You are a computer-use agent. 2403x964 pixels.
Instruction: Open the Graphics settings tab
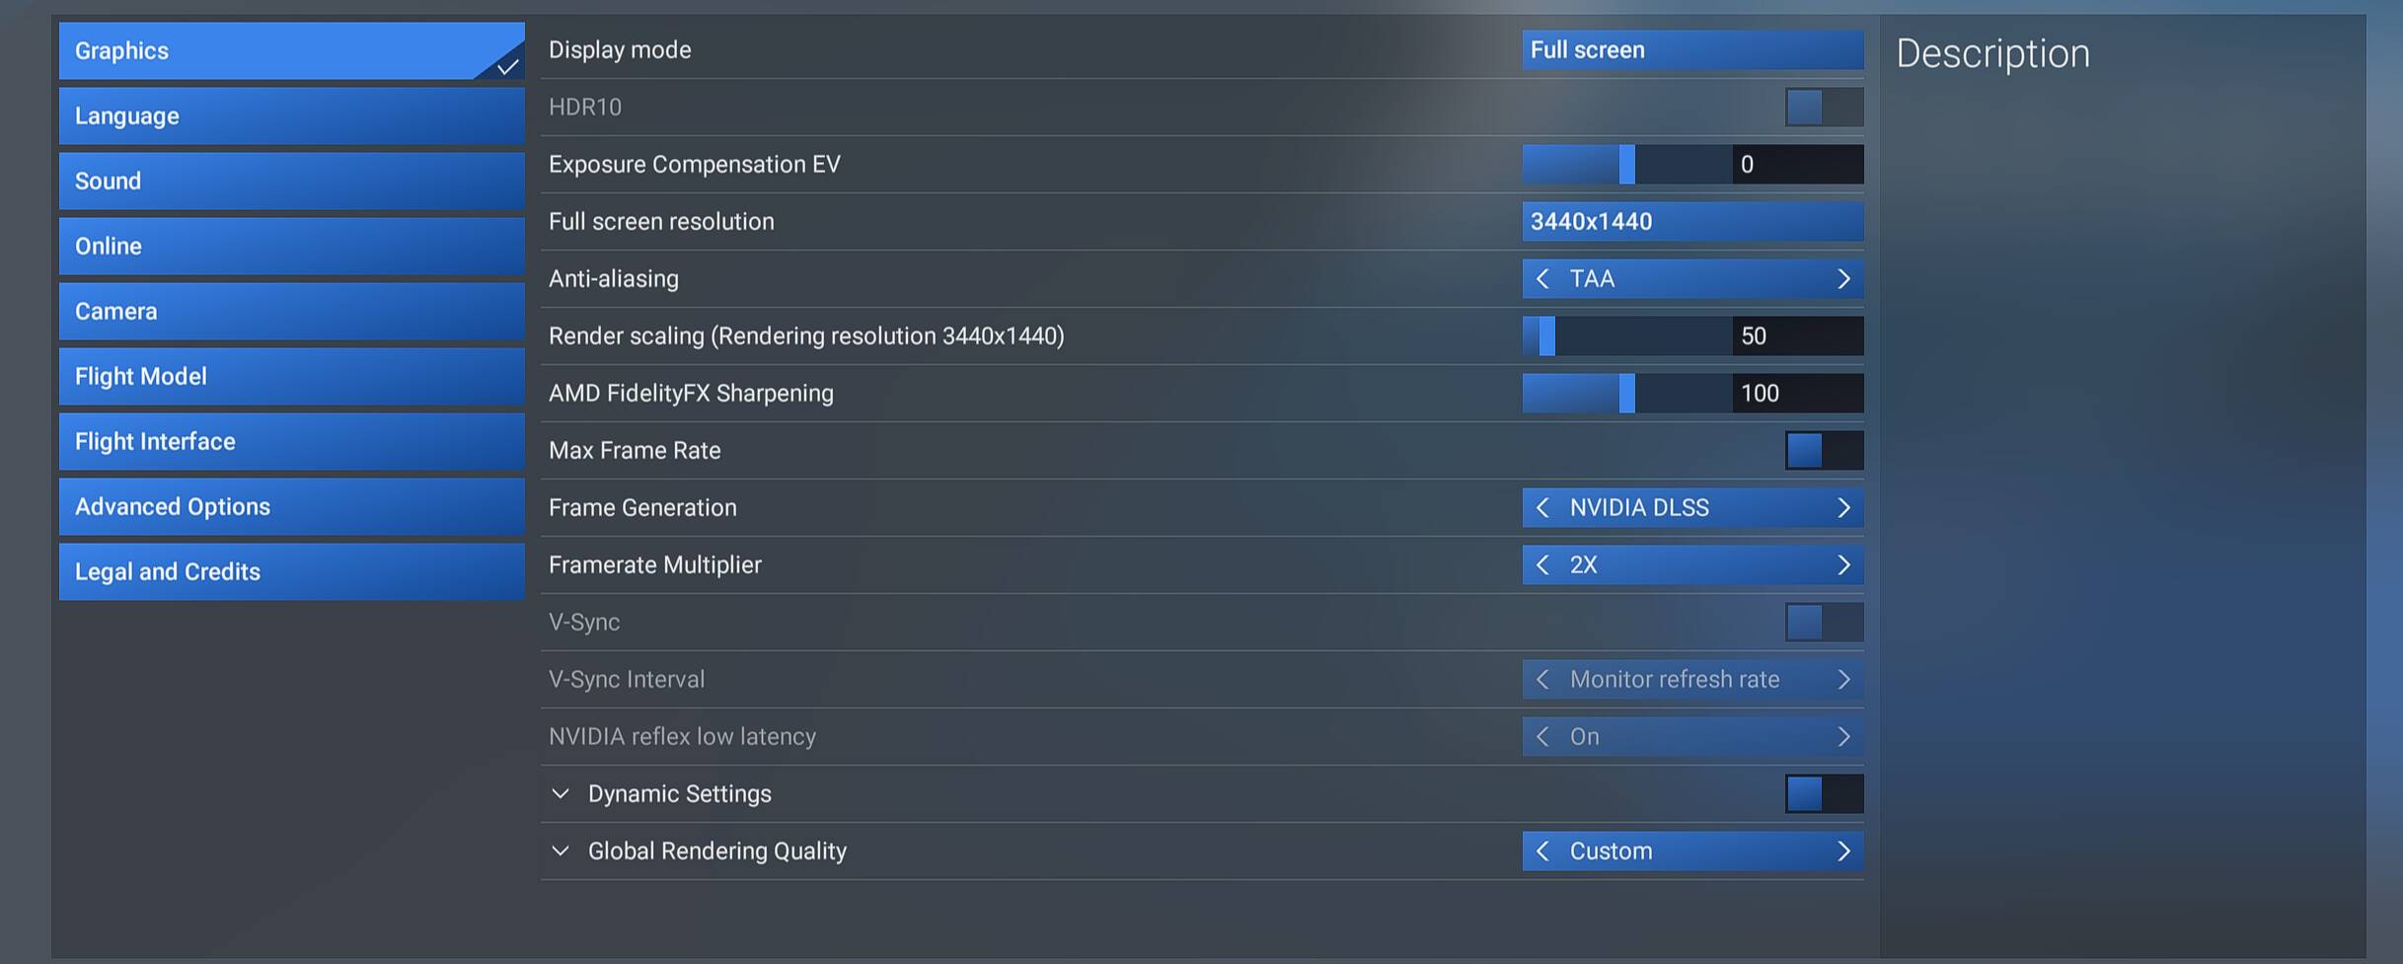(x=291, y=51)
